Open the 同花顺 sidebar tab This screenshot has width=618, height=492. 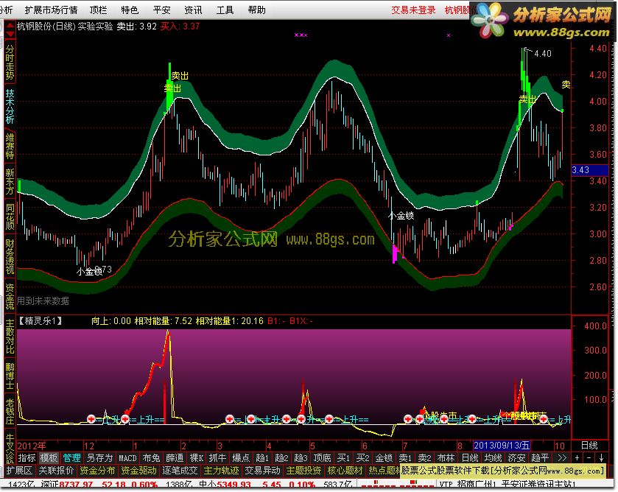(x=10, y=217)
